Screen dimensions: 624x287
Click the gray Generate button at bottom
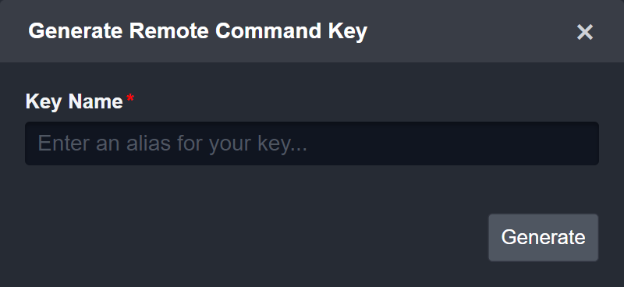click(543, 238)
